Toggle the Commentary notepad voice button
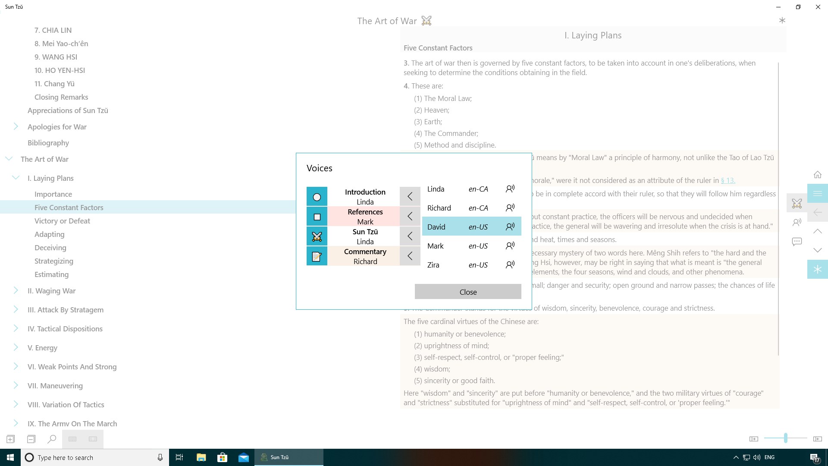Image resolution: width=828 pixels, height=466 pixels. click(317, 256)
